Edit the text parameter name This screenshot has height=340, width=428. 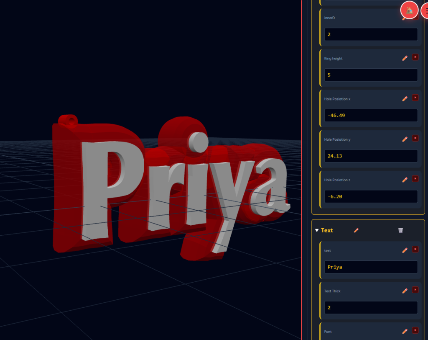pos(405,250)
